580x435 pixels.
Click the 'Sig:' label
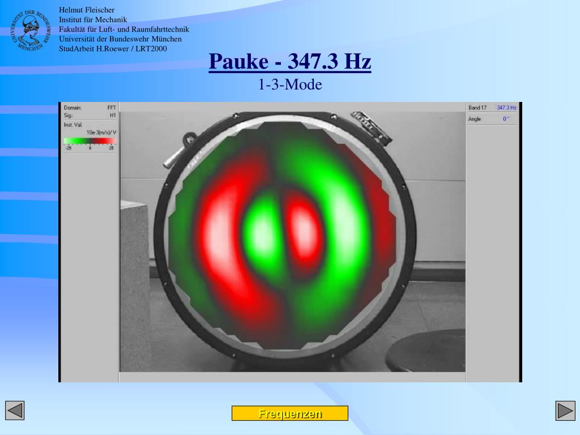[x=68, y=116]
